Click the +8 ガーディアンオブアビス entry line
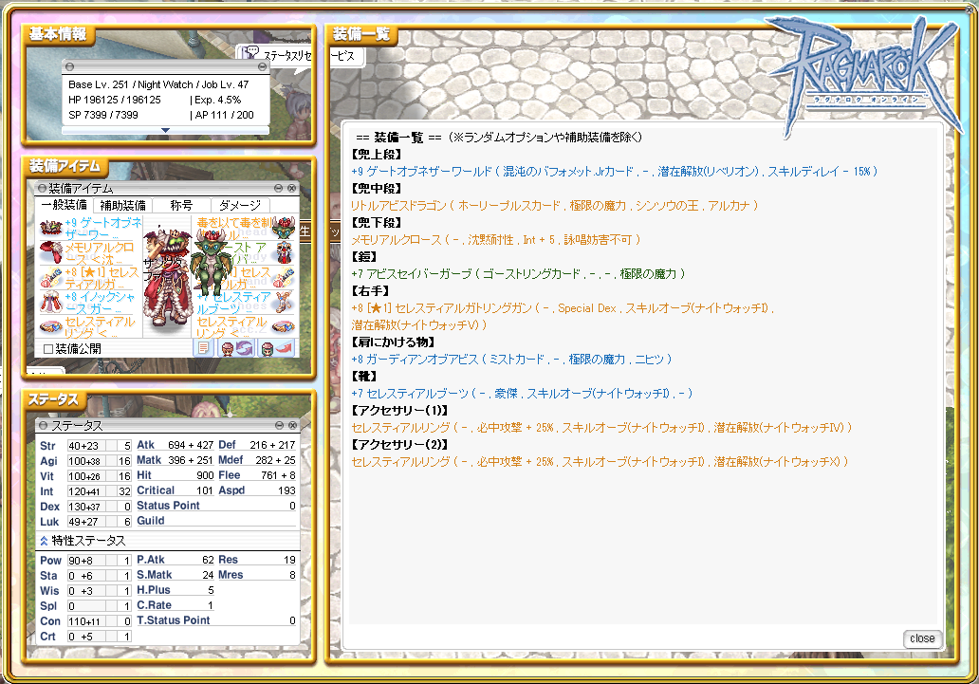The height and width of the screenshot is (684, 979). coord(511,360)
